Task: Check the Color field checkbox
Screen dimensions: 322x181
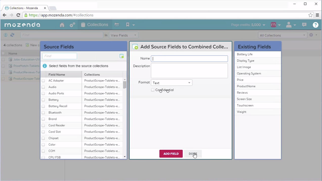Action: 43,145
